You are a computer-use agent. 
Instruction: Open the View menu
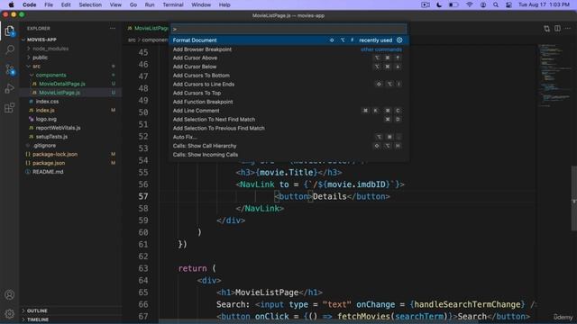click(x=115, y=4)
